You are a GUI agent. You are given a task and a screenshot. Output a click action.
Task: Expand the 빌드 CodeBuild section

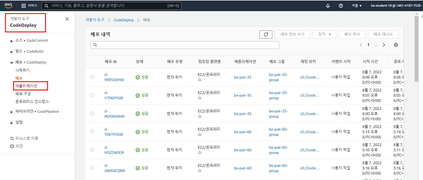pos(12,52)
